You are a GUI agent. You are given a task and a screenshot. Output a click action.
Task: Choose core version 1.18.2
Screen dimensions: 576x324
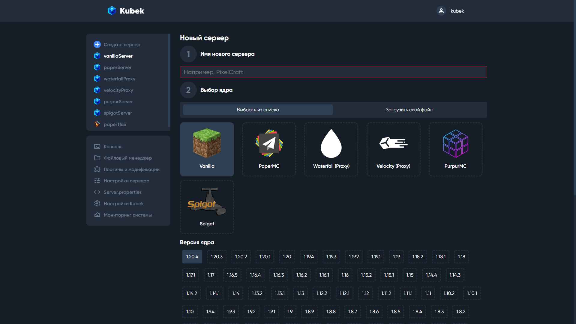(418, 257)
